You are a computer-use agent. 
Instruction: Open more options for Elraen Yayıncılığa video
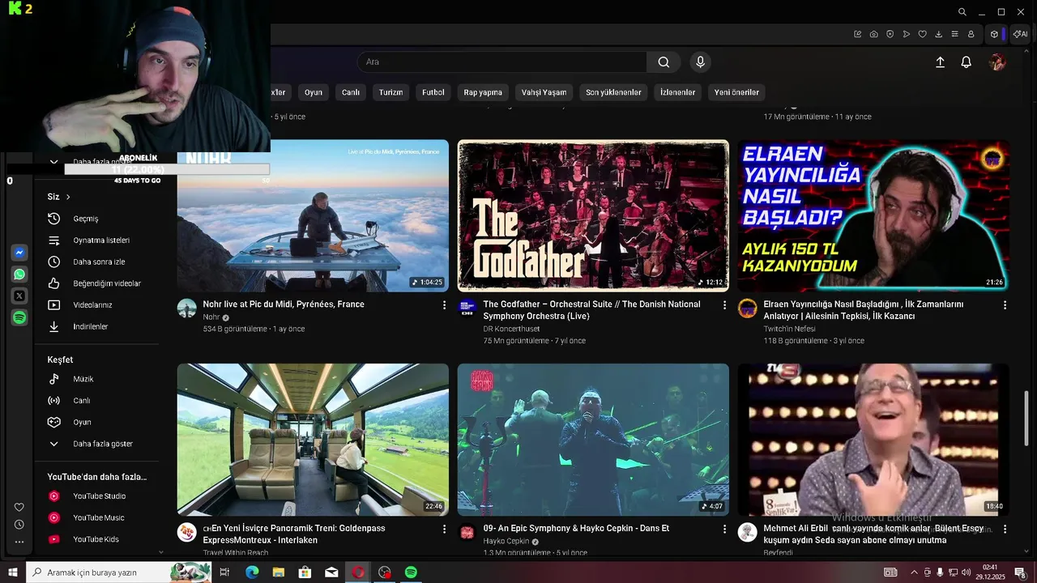[1005, 305]
